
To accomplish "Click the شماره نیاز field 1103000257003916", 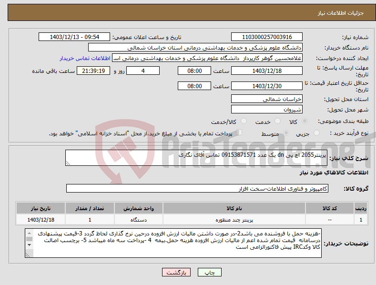I will 267,37.
